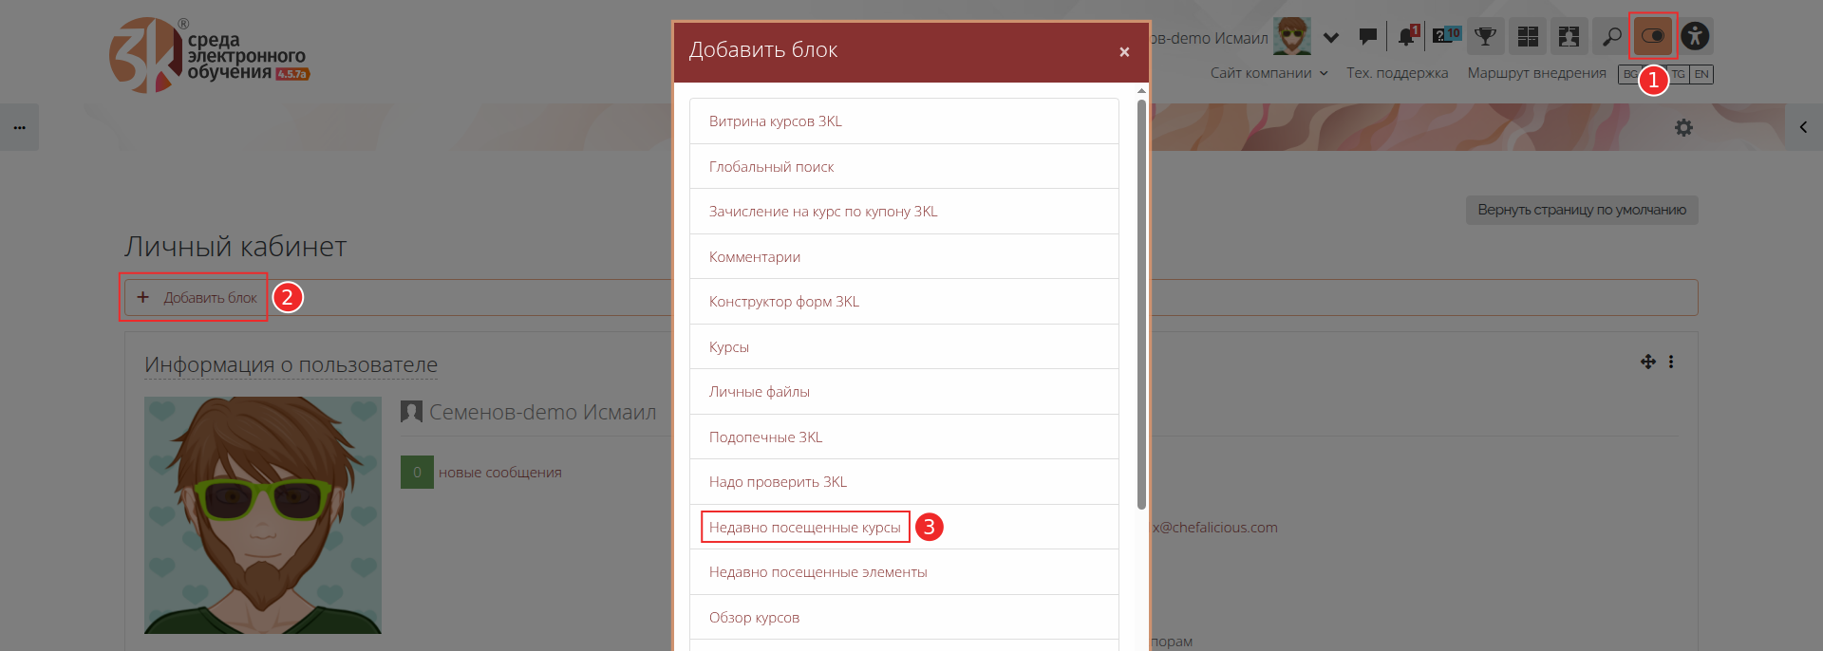Screen dimensions: 1823x651
Task: Click the magnifying glass search icon
Action: (x=1611, y=36)
